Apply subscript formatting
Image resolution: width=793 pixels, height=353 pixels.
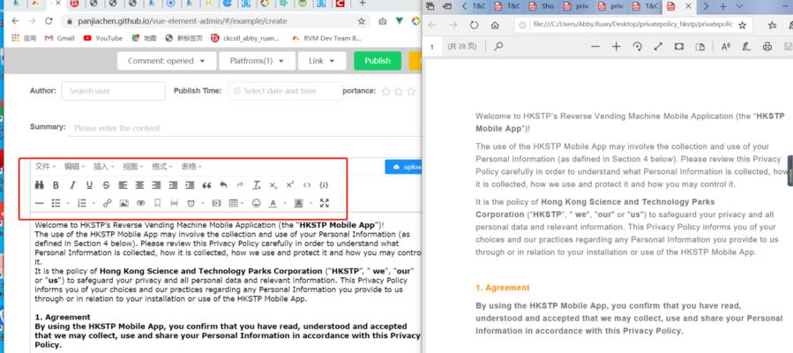pyautogui.click(x=273, y=185)
